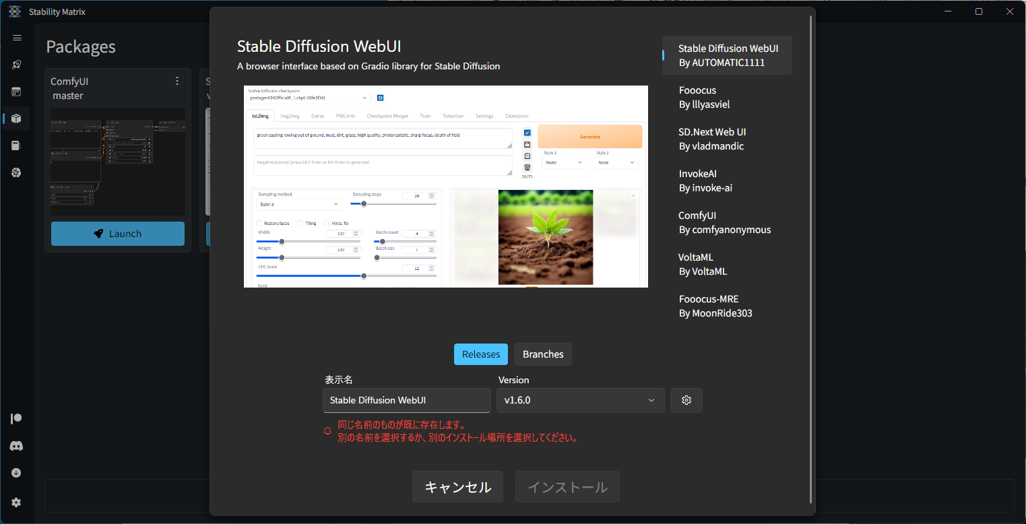Open advanced options gear next to Version
The height and width of the screenshot is (524, 1026).
pos(686,400)
